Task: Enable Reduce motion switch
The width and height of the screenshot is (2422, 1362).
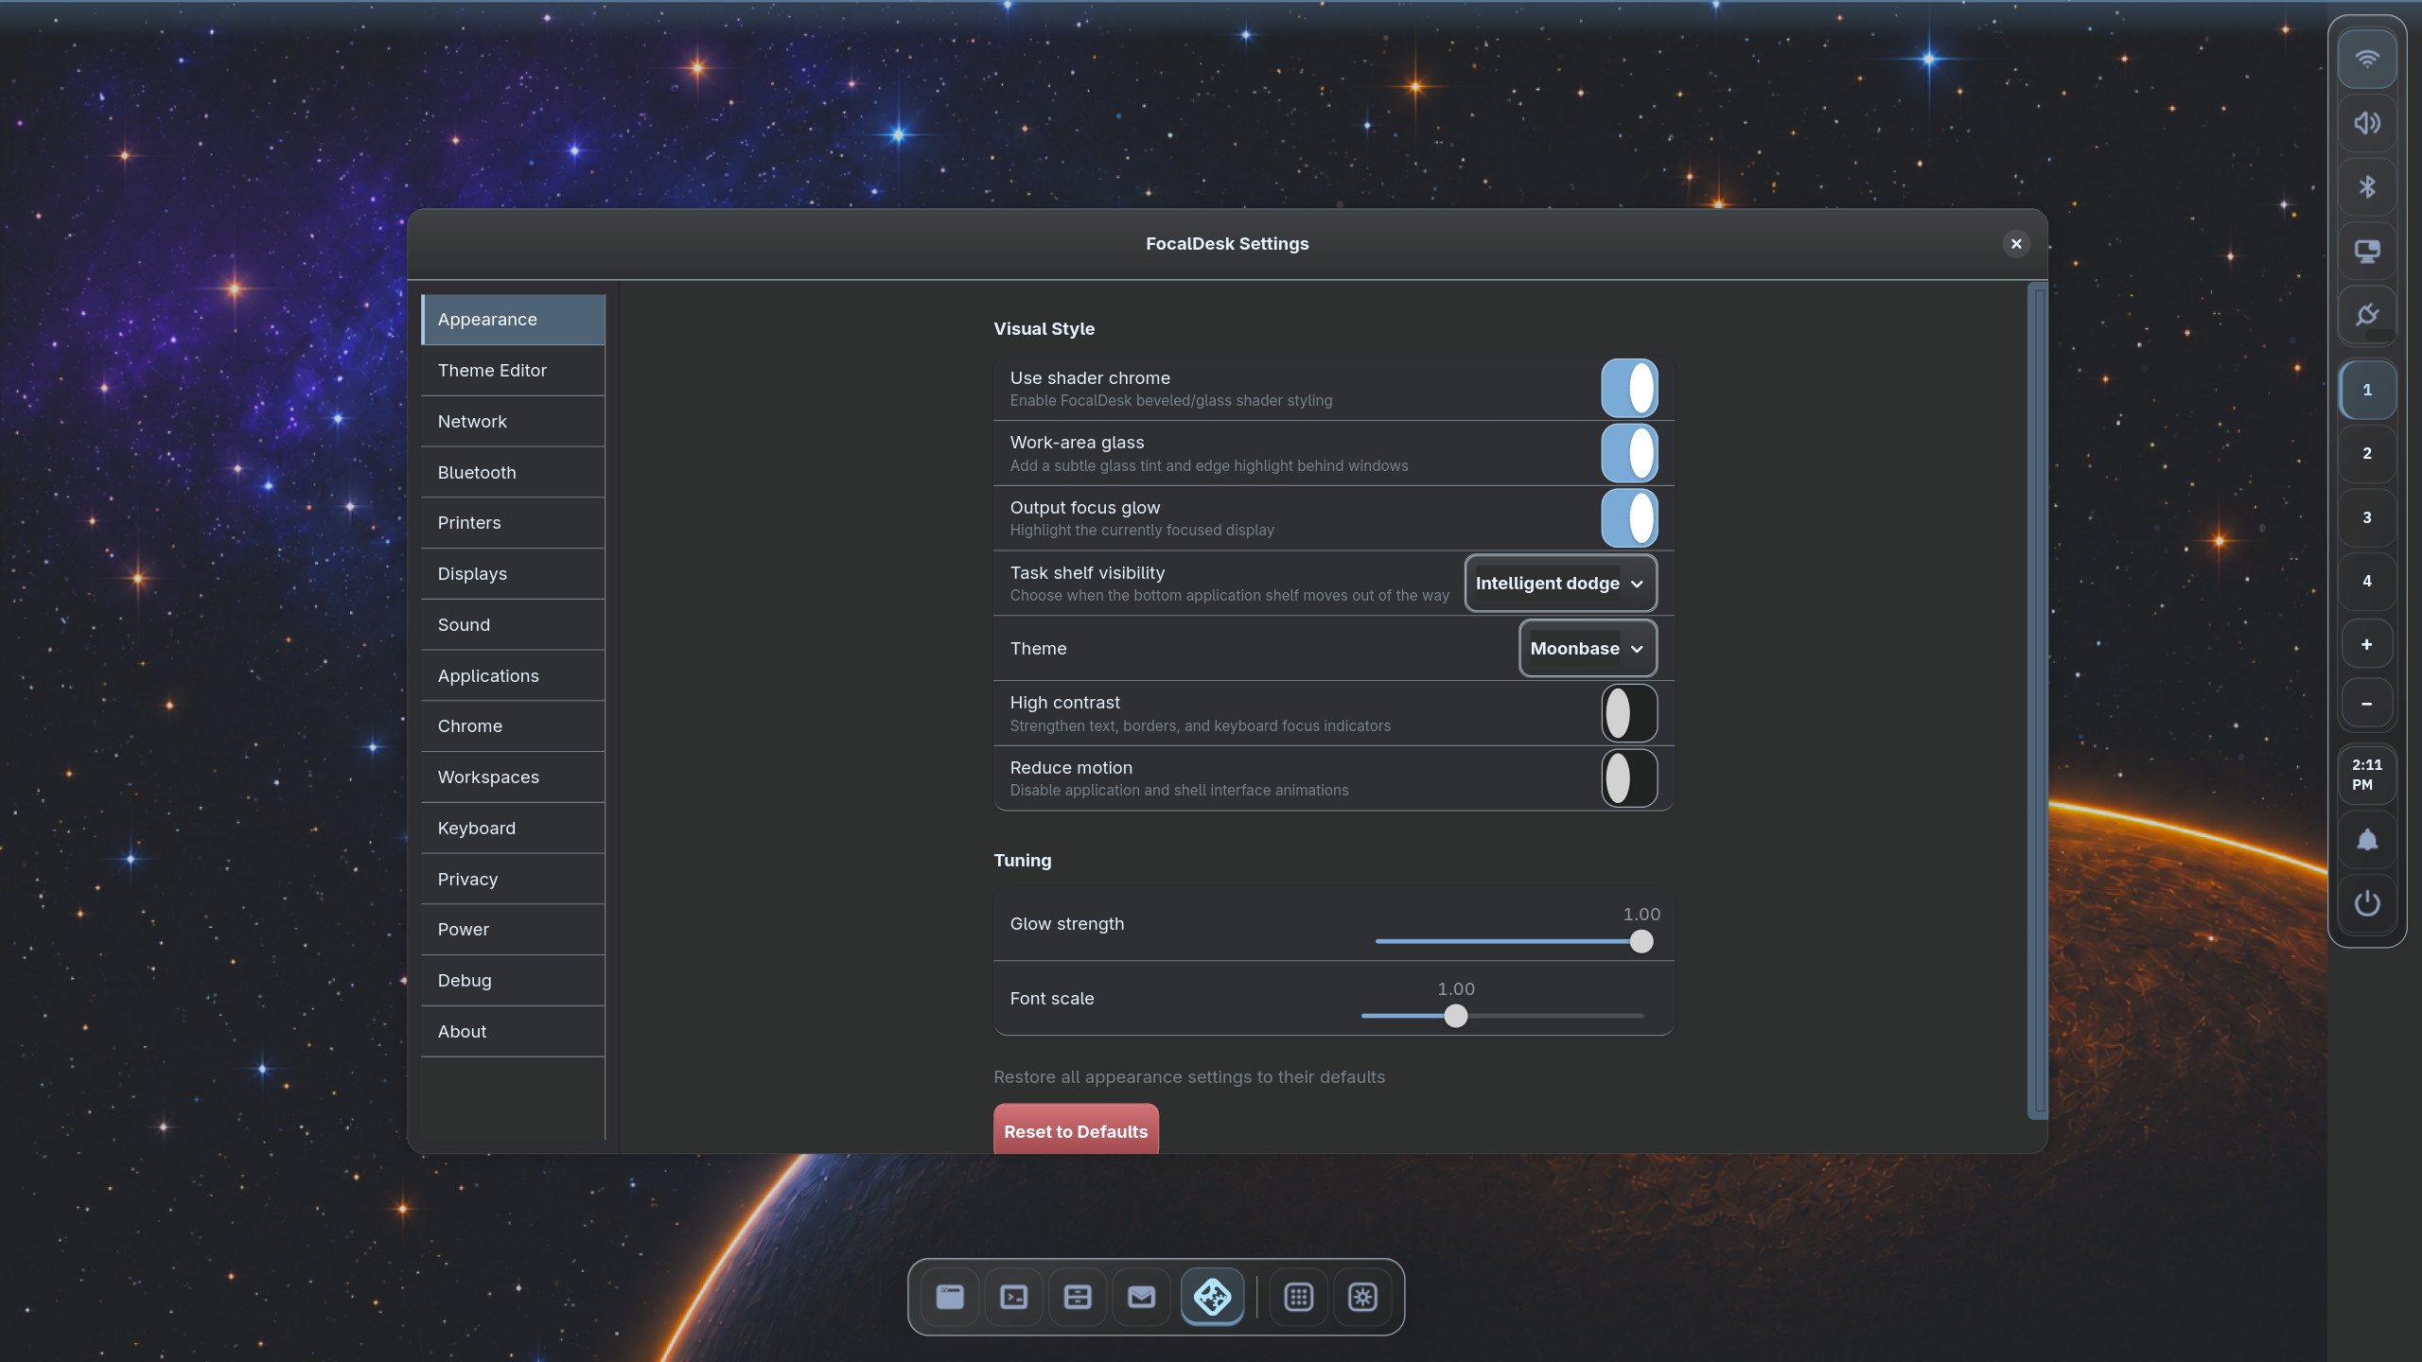Action: (x=1629, y=778)
